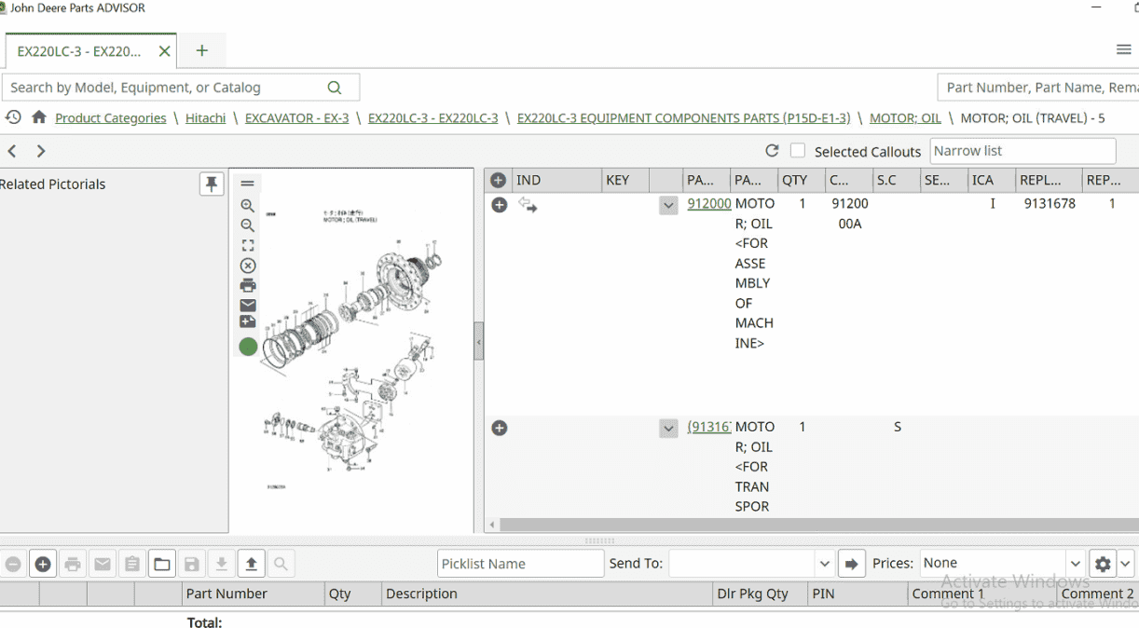Add part (91316 row to picklist

click(x=500, y=429)
